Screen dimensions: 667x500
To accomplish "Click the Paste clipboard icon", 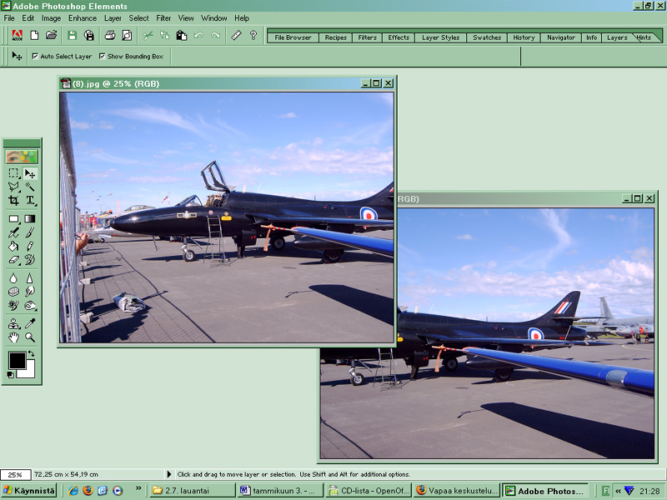I will [x=182, y=35].
